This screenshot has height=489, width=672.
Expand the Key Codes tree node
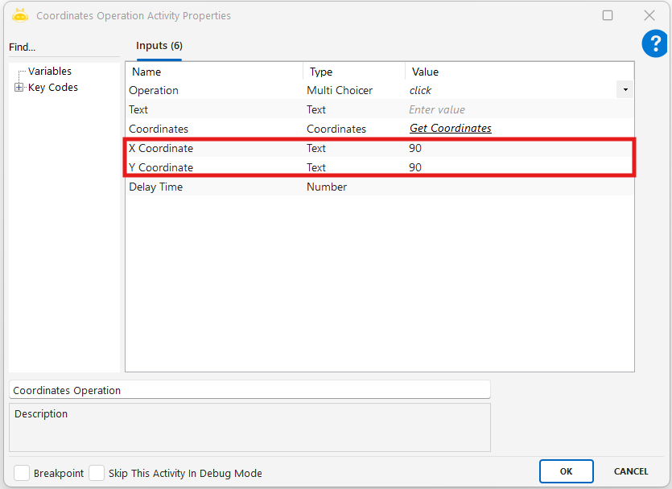pos(19,88)
